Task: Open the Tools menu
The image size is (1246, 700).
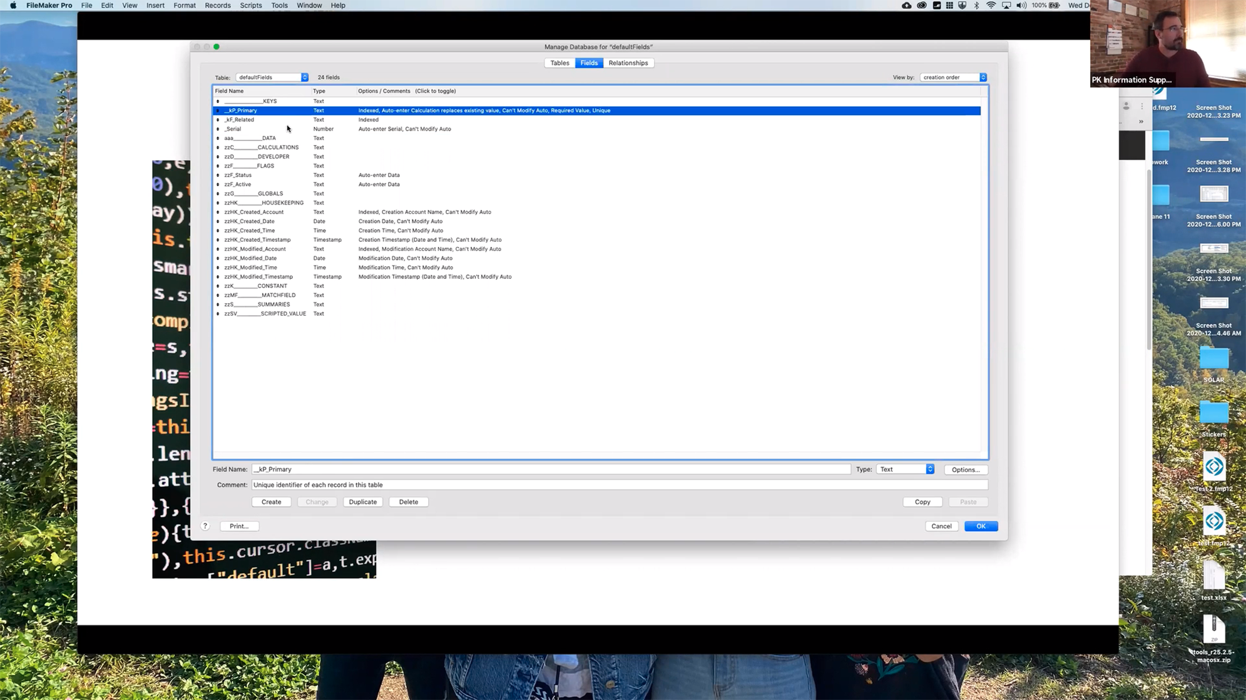Action: 279,5
